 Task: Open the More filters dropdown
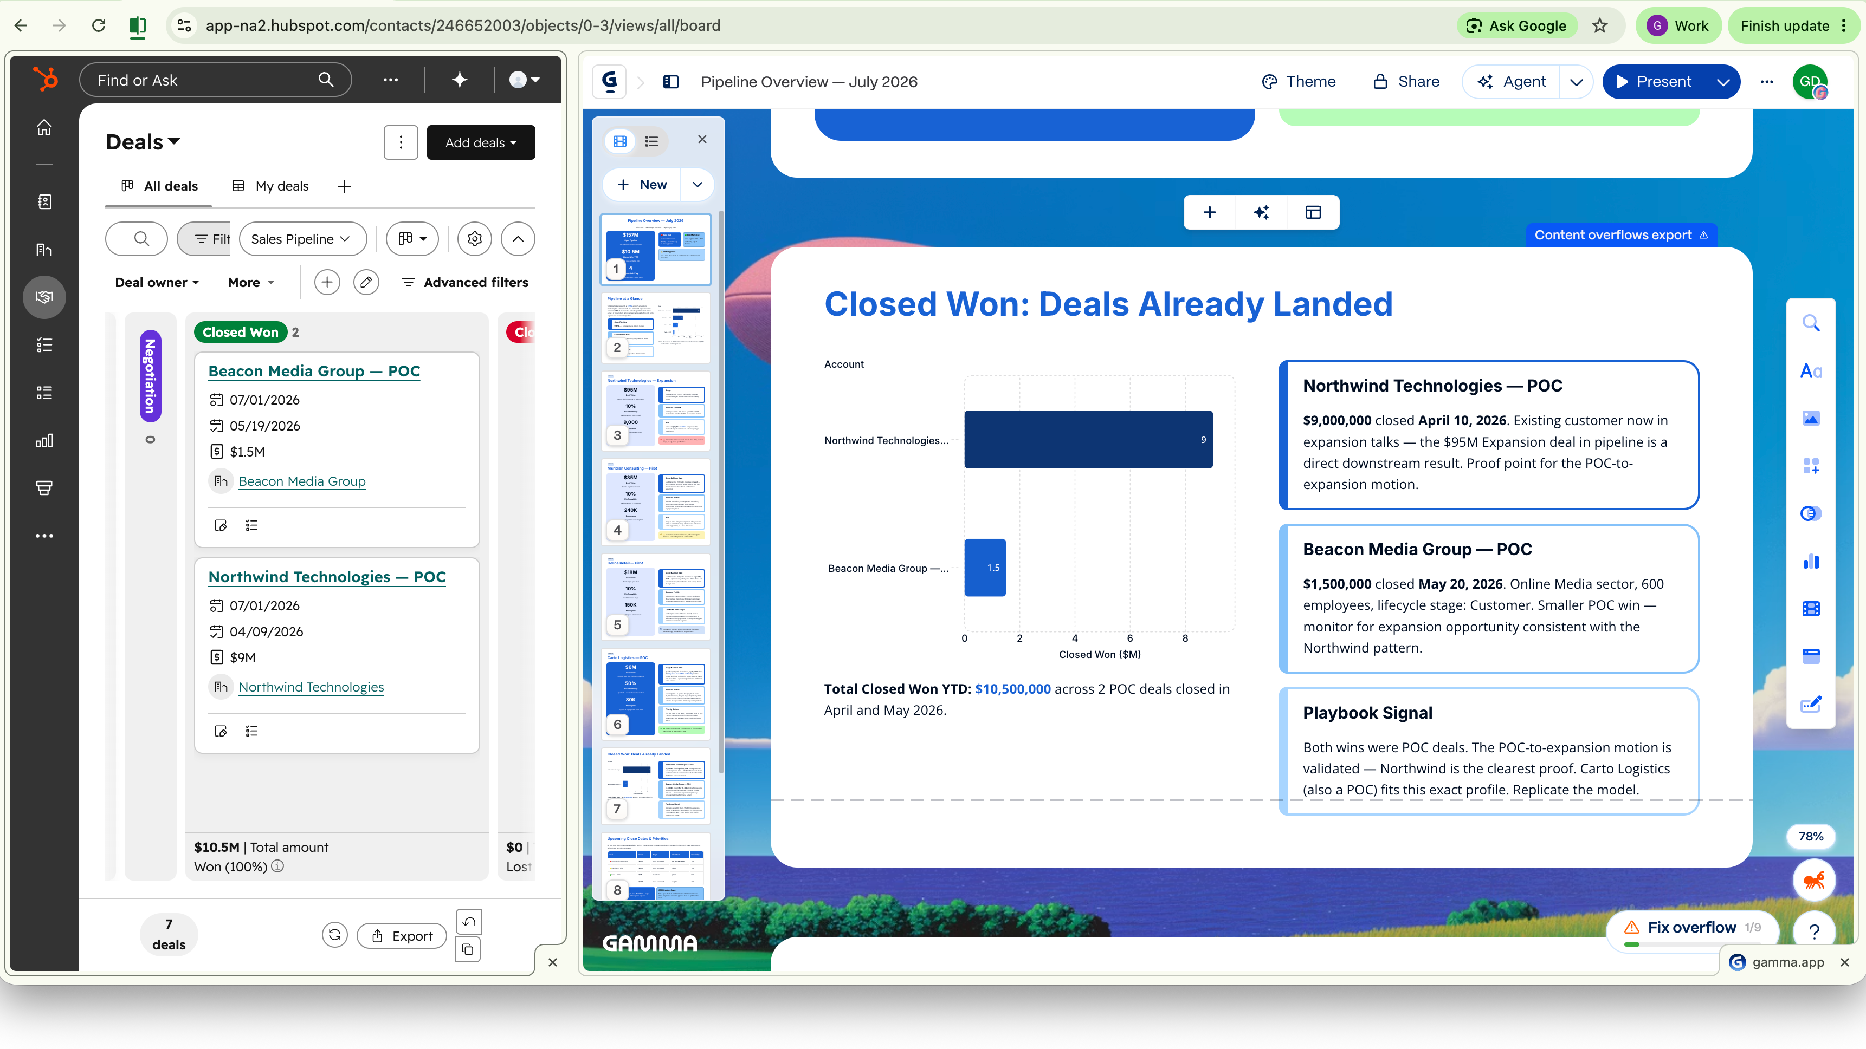pos(250,282)
